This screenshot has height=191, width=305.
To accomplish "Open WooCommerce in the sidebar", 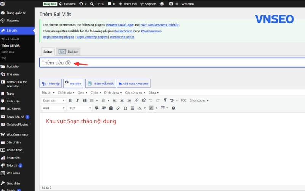I will (x=17, y=134).
